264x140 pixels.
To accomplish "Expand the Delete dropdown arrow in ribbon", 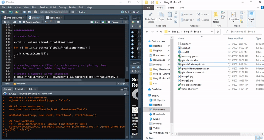I will tap(209, 14).
